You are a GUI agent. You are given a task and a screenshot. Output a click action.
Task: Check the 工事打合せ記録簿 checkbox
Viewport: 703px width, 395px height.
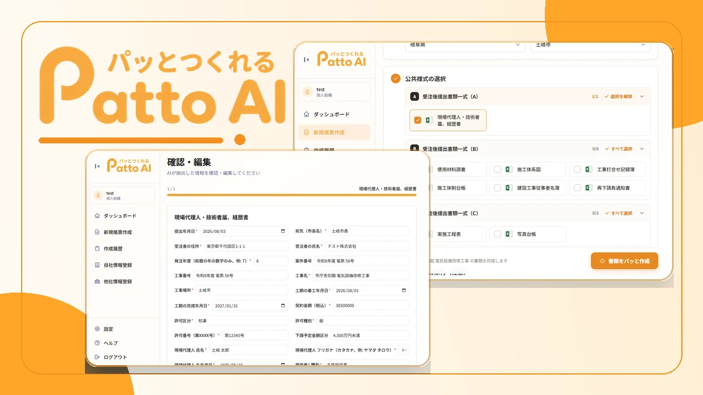click(x=577, y=170)
